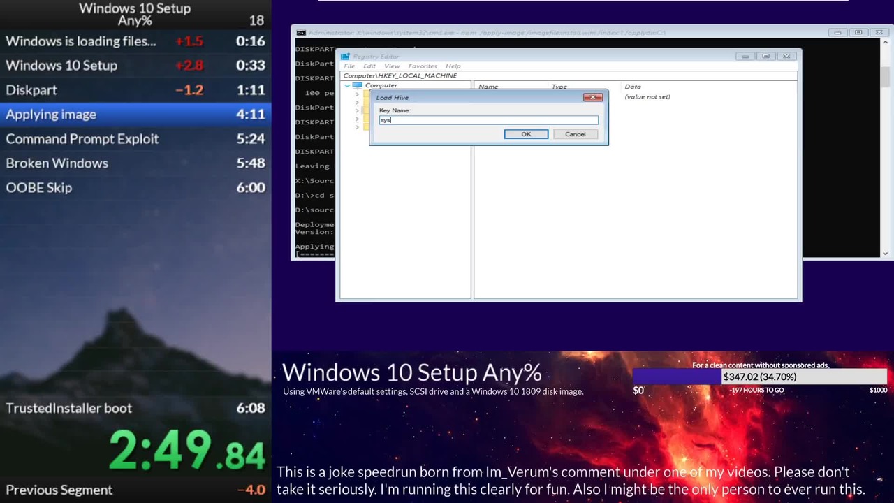Expand the last key under Computer
This screenshot has height=503, width=894.
[357, 127]
